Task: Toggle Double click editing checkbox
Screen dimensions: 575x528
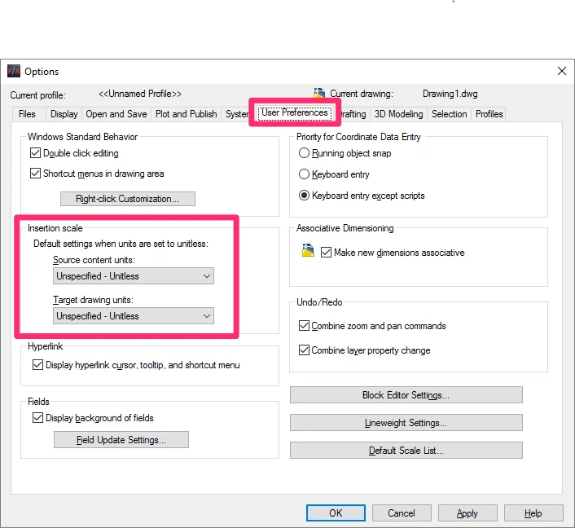Action: coord(36,153)
